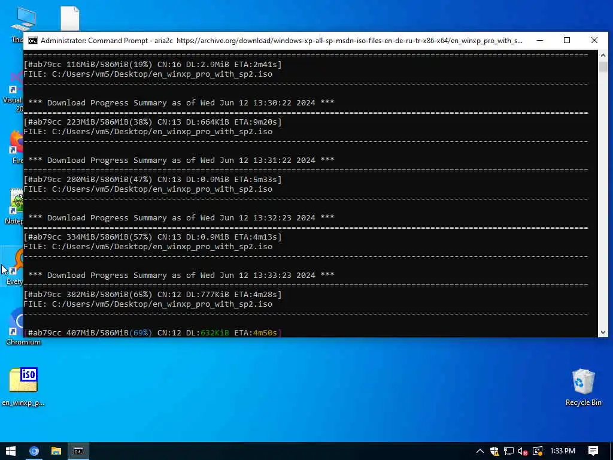Viewport: 613px width, 460px height.
Task: Click the yellow ETA 4m50s value
Action: (x=265, y=332)
